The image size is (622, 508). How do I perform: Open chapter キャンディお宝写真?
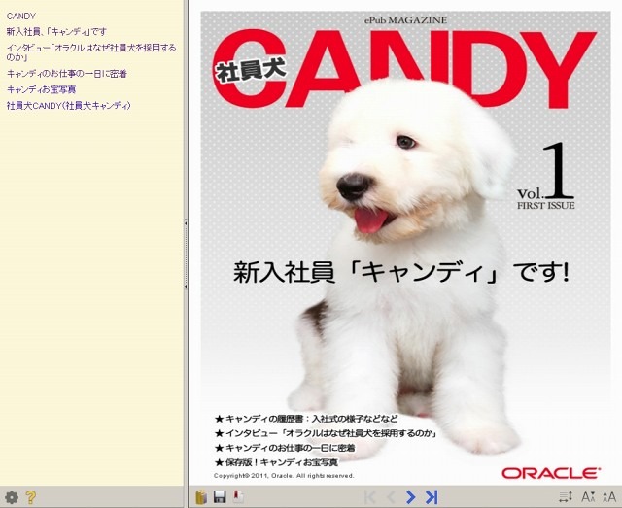pyautogui.click(x=41, y=89)
